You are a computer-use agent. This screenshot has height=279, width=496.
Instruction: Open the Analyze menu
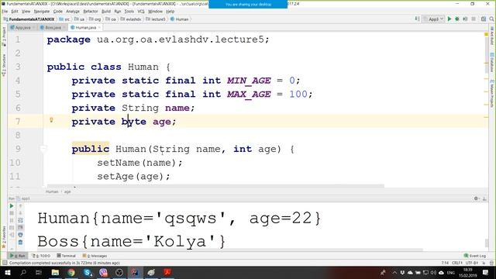click(73, 12)
